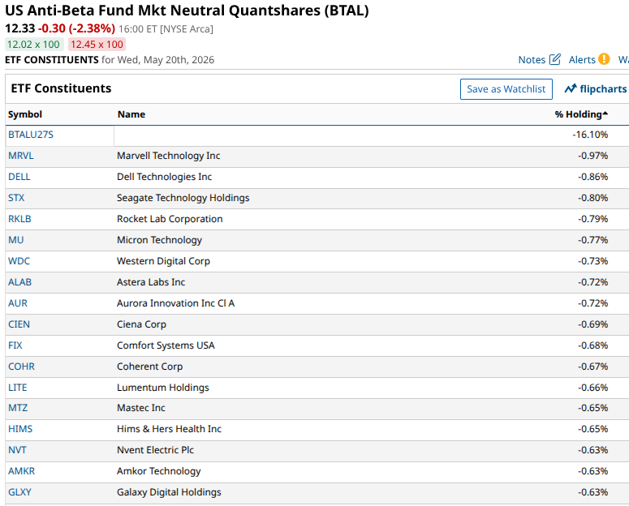Open ALAB Astera Labs symbol
This screenshot has height=506, width=629.
click(x=19, y=282)
